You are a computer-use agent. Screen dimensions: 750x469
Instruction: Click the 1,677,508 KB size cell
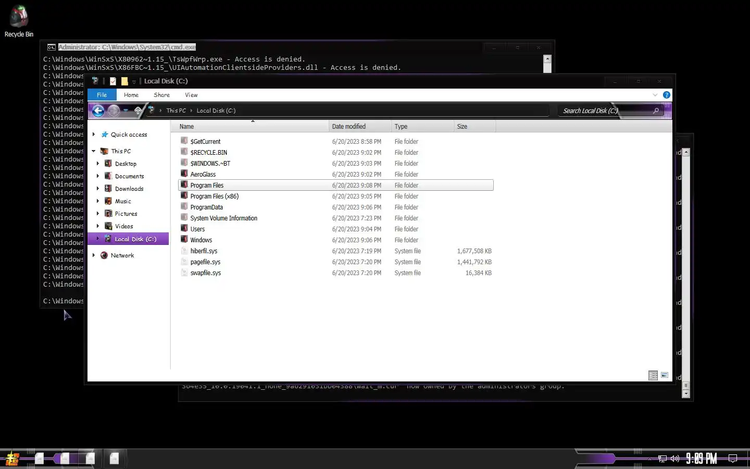coord(474,251)
